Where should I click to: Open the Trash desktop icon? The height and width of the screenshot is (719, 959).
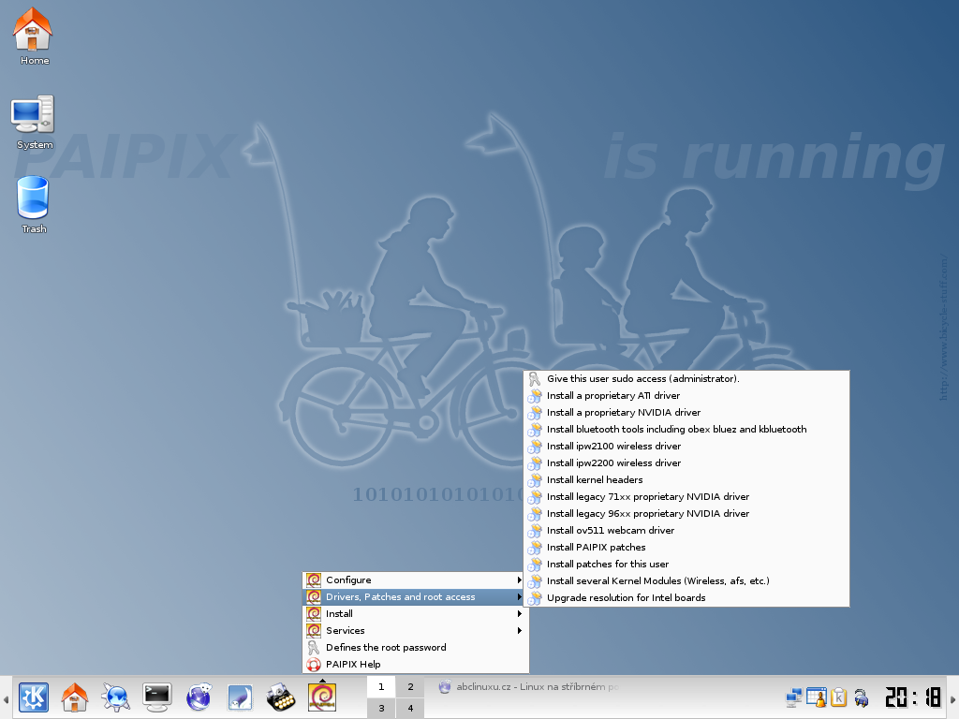click(34, 205)
